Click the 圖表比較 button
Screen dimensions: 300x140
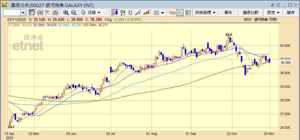251,12
